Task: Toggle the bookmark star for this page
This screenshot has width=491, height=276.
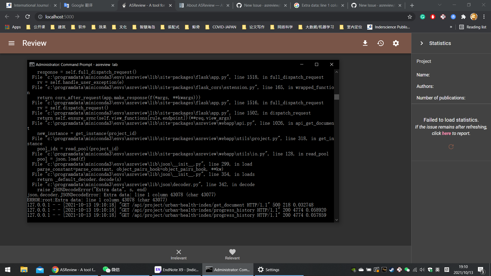Action: pos(410,17)
